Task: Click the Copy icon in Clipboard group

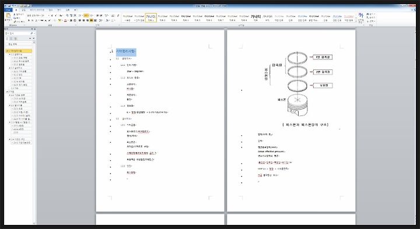Action: [14, 18]
